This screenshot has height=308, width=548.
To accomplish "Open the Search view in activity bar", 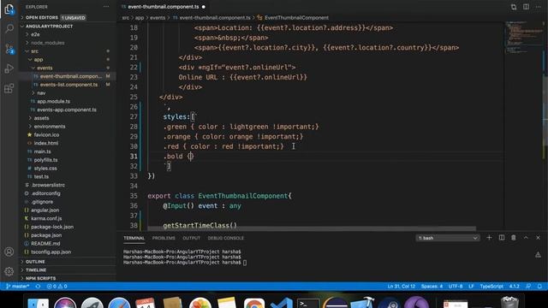I will pyautogui.click(x=9, y=28).
